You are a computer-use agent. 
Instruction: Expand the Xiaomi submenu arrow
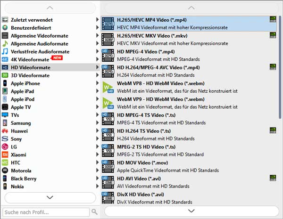[97, 154]
